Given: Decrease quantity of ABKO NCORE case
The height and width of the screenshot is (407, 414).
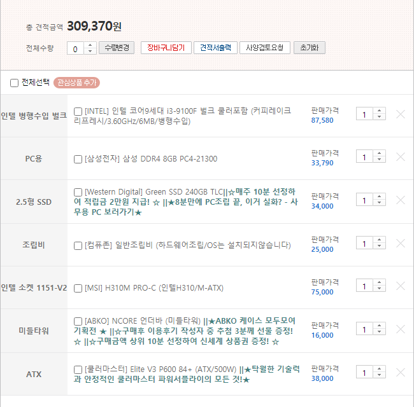Looking at the screenshot, I should 380,331.
